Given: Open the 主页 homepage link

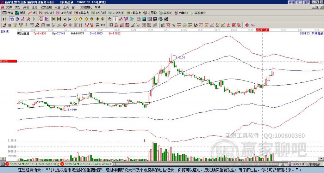Looking at the screenshot, I should [307, 2].
